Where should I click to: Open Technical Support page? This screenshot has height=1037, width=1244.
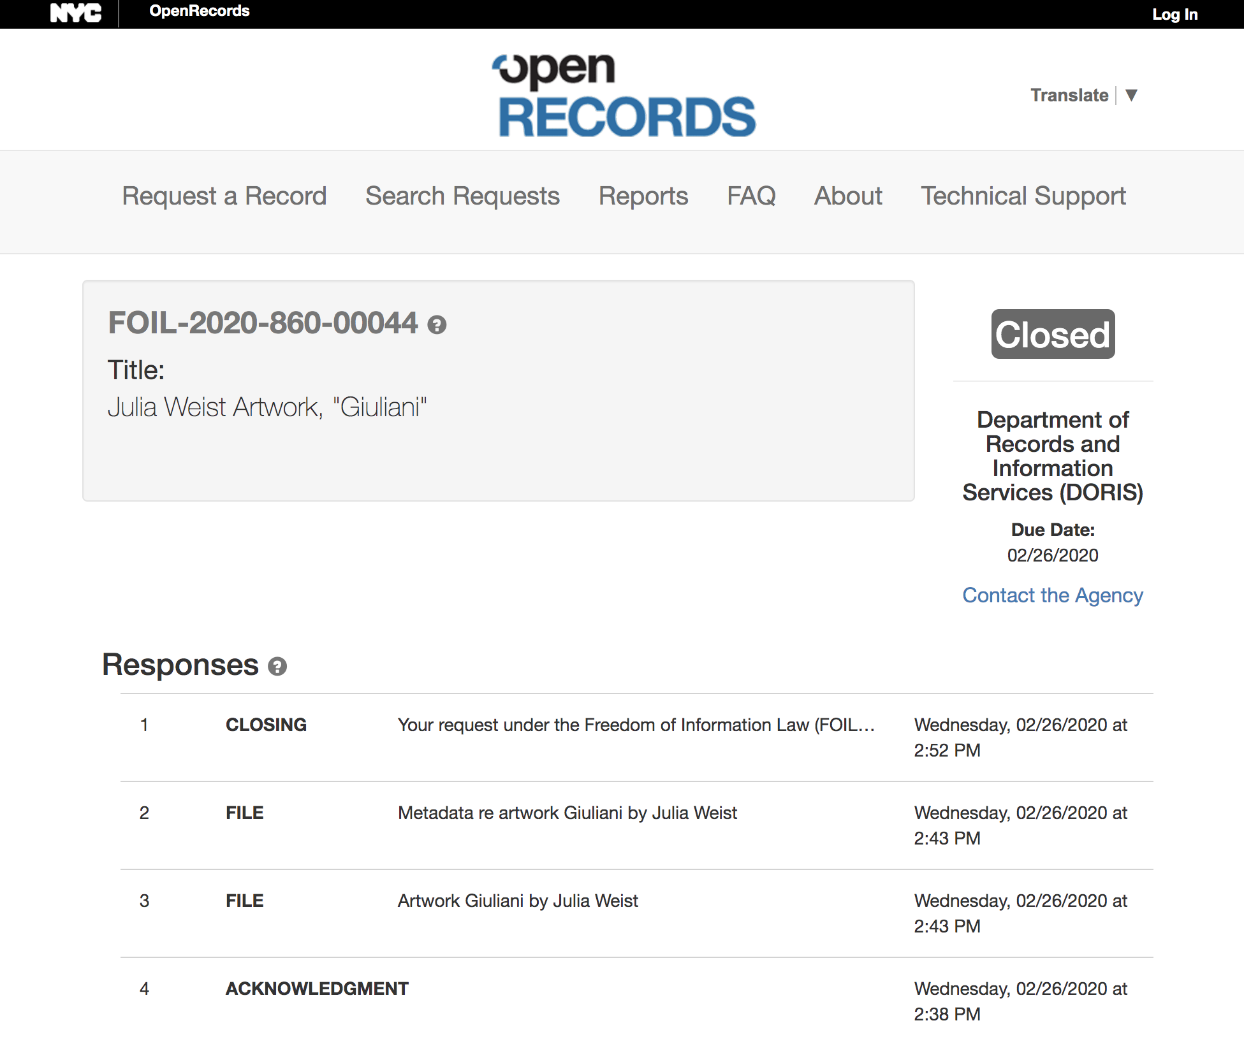(1023, 196)
